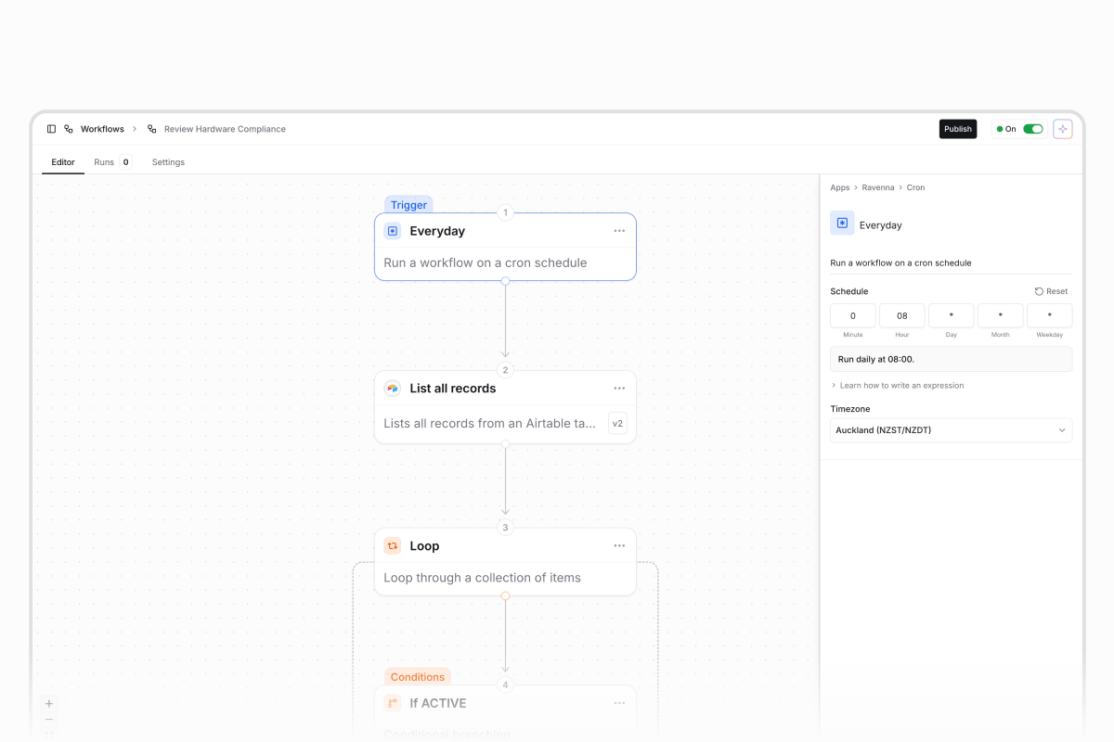Go to Workflows breadcrumb link
1114x742 pixels.
tap(102, 129)
